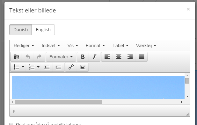Click the undo arrow icon
197x125 pixels.
(28, 57)
